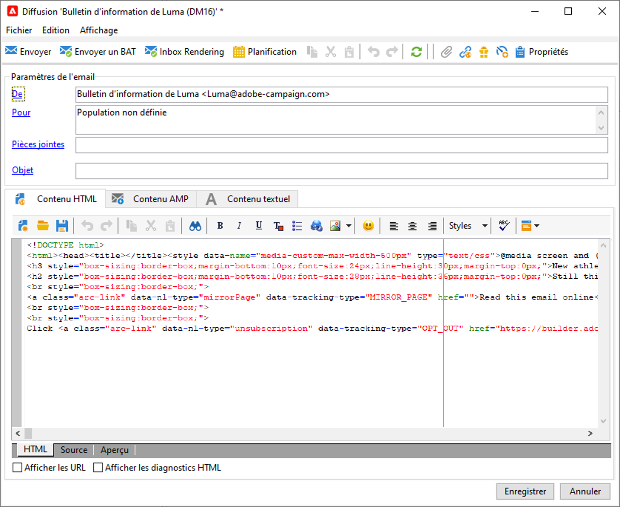Viewport: 620px width, 507px height.
Task: Click the Envoyer send icon
Action: [x=11, y=51]
